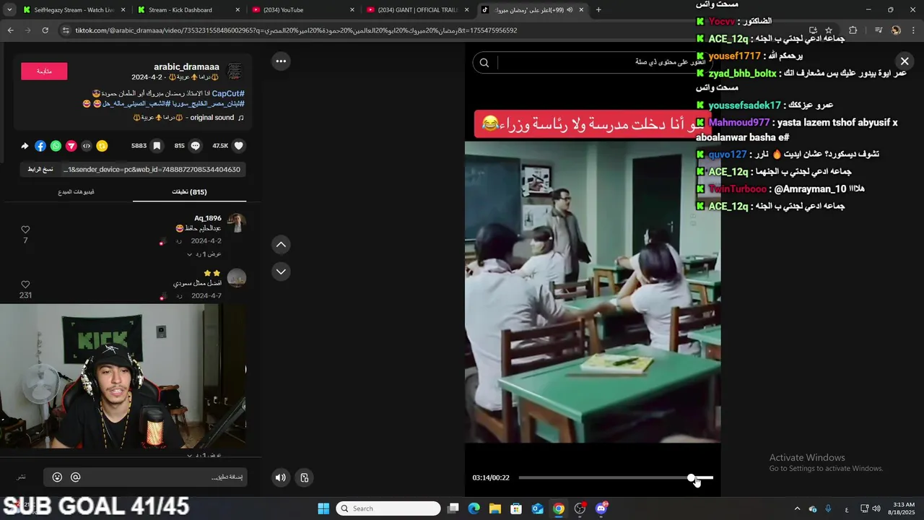Switch to the comments (815) tab
The image size is (924, 520).
pyautogui.click(x=189, y=192)
